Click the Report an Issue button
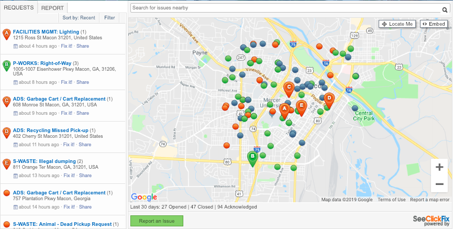The image size is (453, 229). 157,221
